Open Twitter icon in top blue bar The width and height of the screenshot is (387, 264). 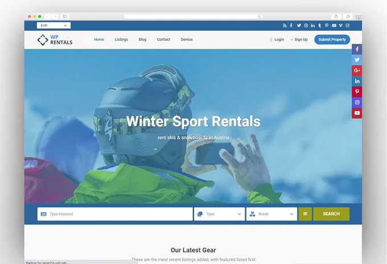point(299,26)
